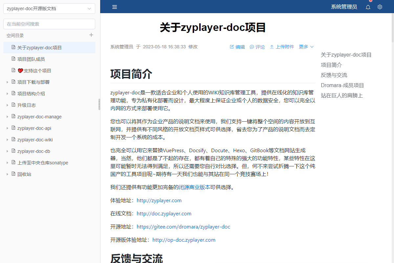
Task: Expand the zyplayer-doc-api tree node
Action: 8,128
